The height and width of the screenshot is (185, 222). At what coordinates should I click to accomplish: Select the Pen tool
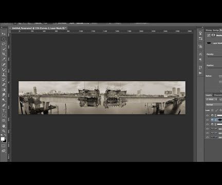[x=4, y=105]
